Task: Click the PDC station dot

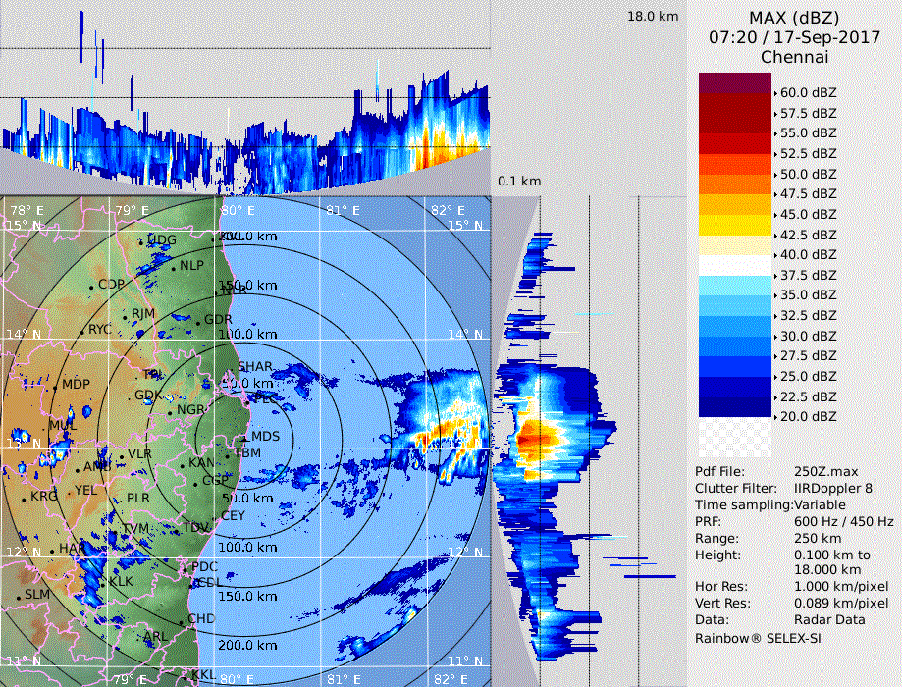Action: tap(186, 568)
